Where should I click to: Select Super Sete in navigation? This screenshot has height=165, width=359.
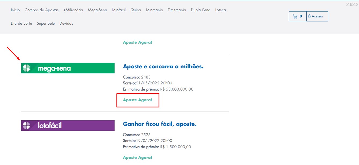[x=46, y=23]
